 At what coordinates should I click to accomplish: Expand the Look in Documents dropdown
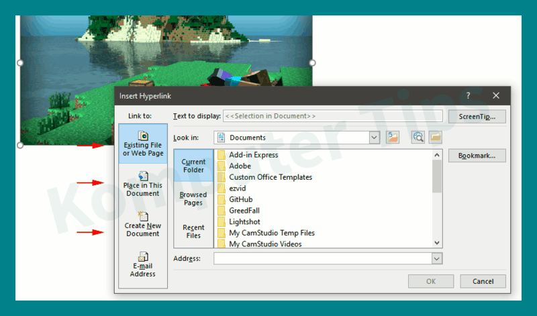(374, 138)
